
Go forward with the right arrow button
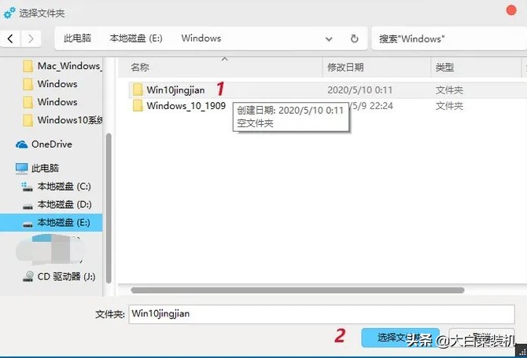point(31,38)
